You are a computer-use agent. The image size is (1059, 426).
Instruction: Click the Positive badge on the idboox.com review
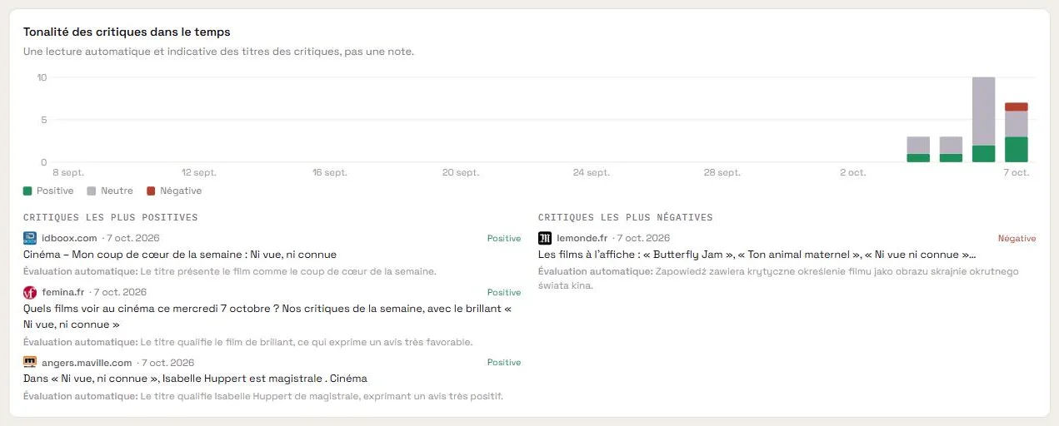click(x=504, y=239)
